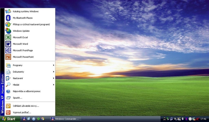Click the Bluetooth icon in system tray
This screenshot has height=122, width=209.
pyautogui.click(x=186, y=119)
